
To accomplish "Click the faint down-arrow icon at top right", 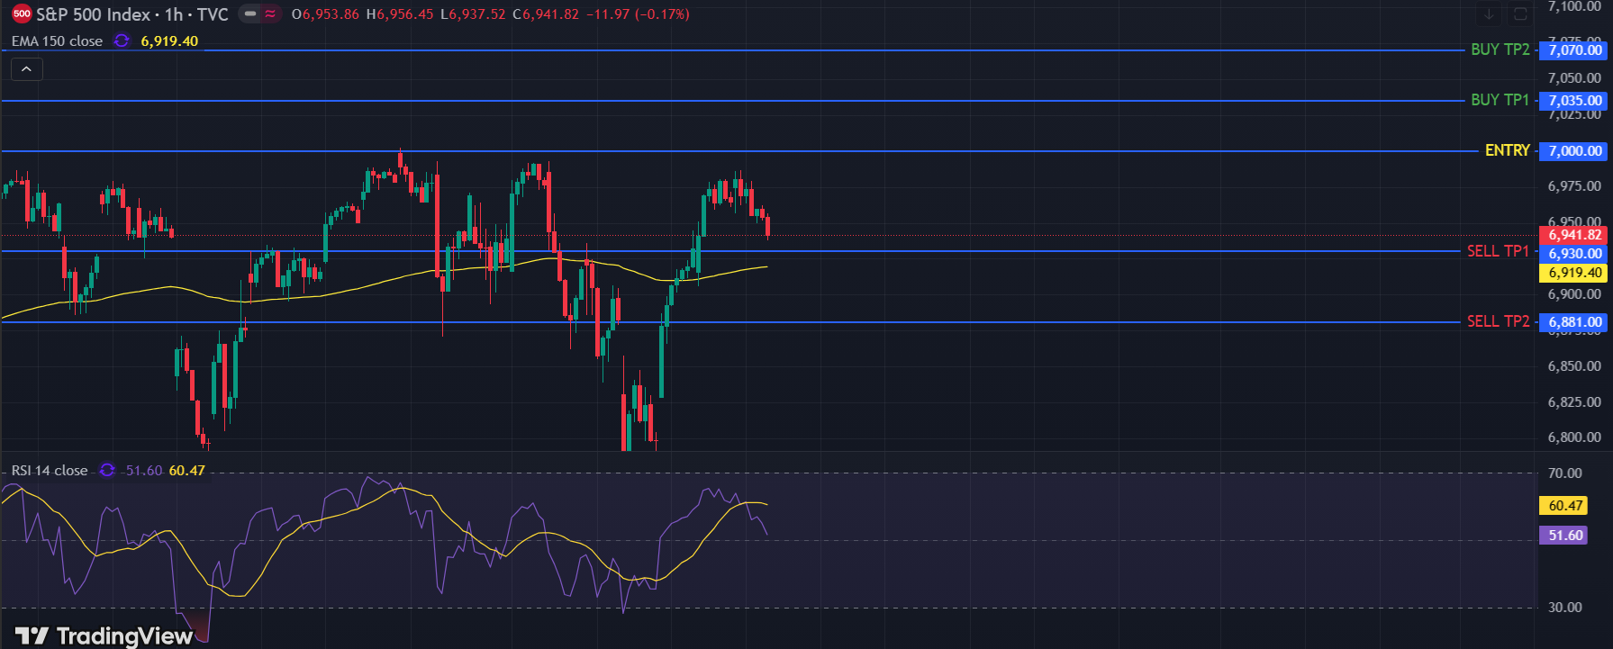I will pos(1490,14).
